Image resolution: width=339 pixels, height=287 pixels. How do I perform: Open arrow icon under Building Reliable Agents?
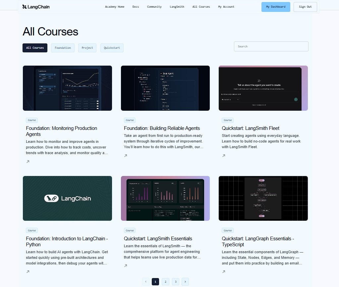(x=126, y=155)
